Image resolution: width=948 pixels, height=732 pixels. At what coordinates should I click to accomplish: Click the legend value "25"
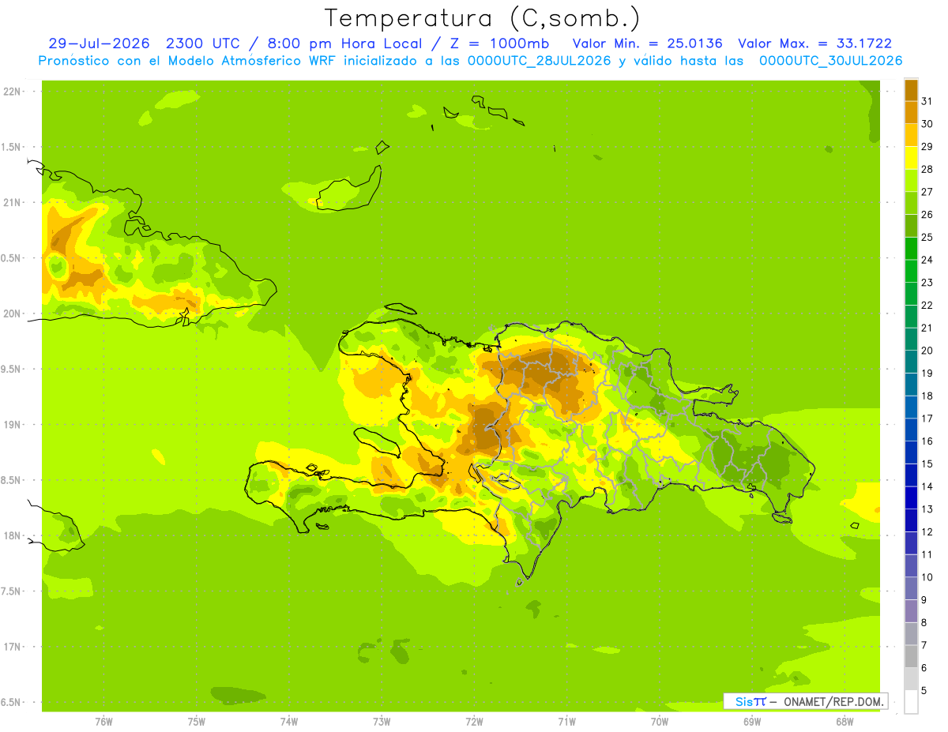click(927, 237)
